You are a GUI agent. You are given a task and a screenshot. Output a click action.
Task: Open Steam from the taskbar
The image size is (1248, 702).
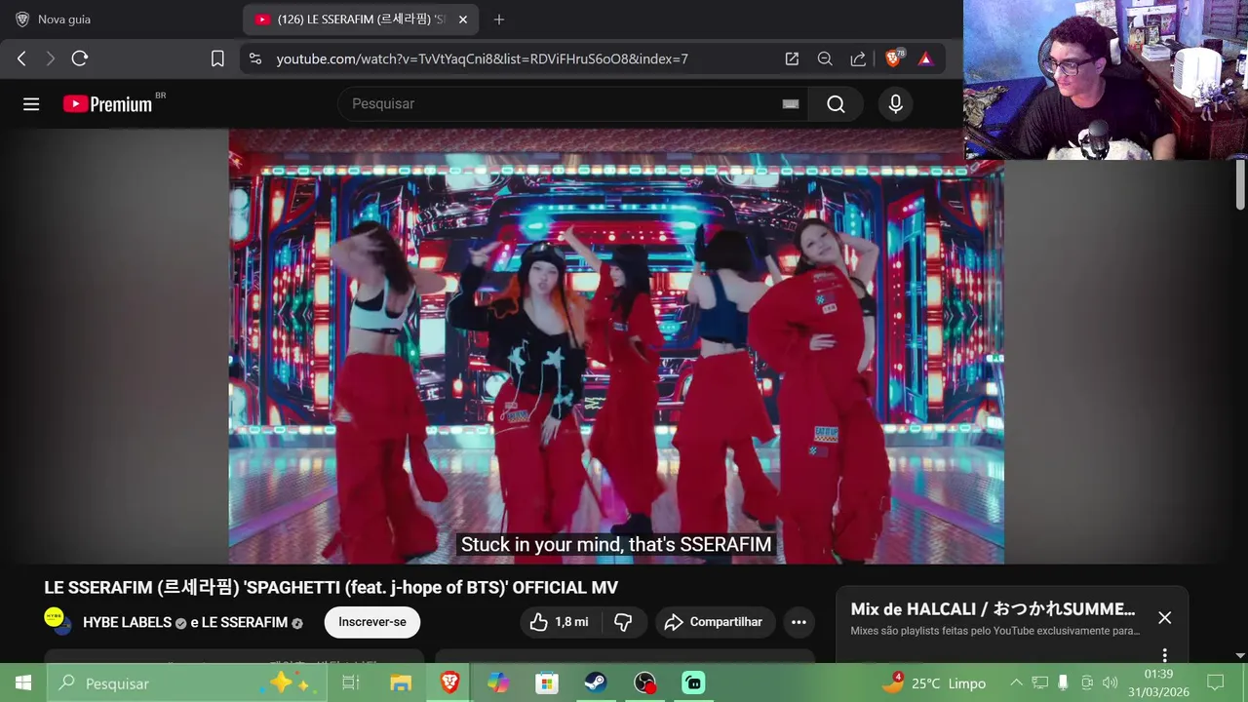[596, 683]
